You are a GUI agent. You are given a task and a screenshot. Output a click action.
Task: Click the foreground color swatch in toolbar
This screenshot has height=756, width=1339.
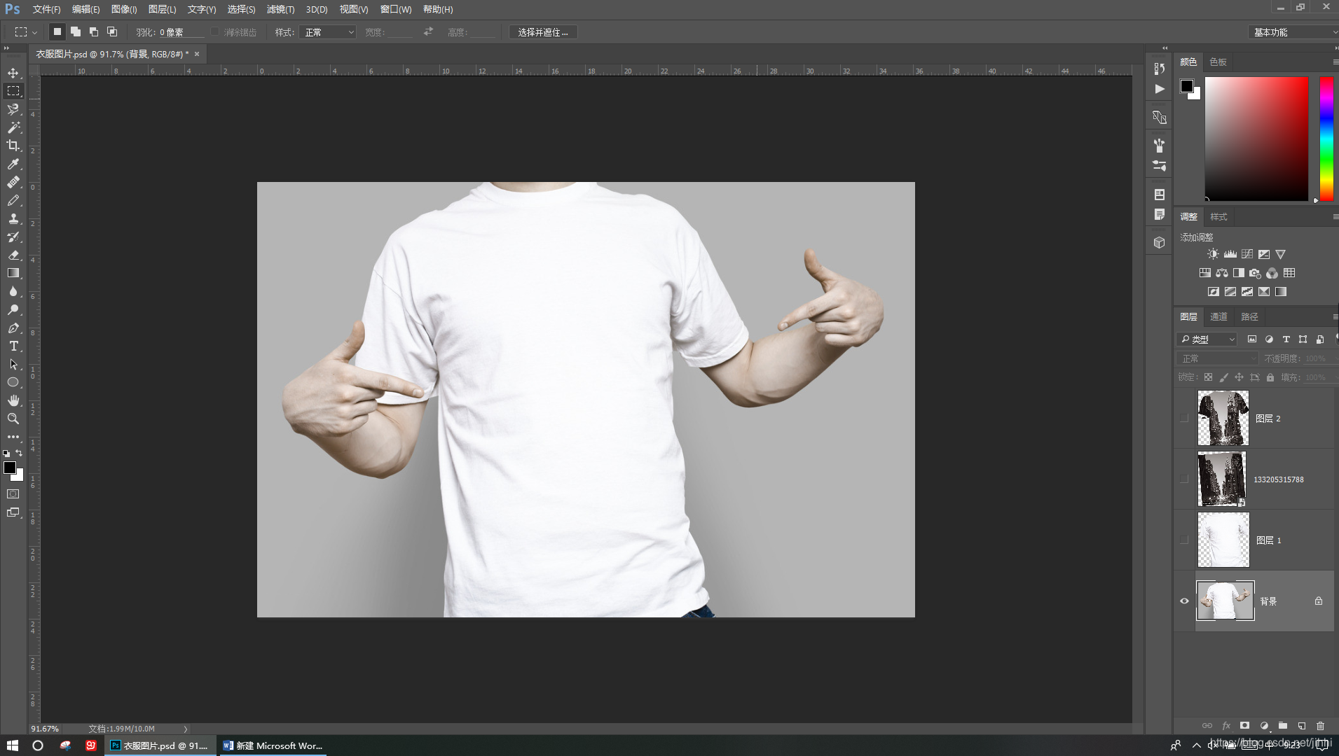10,468
